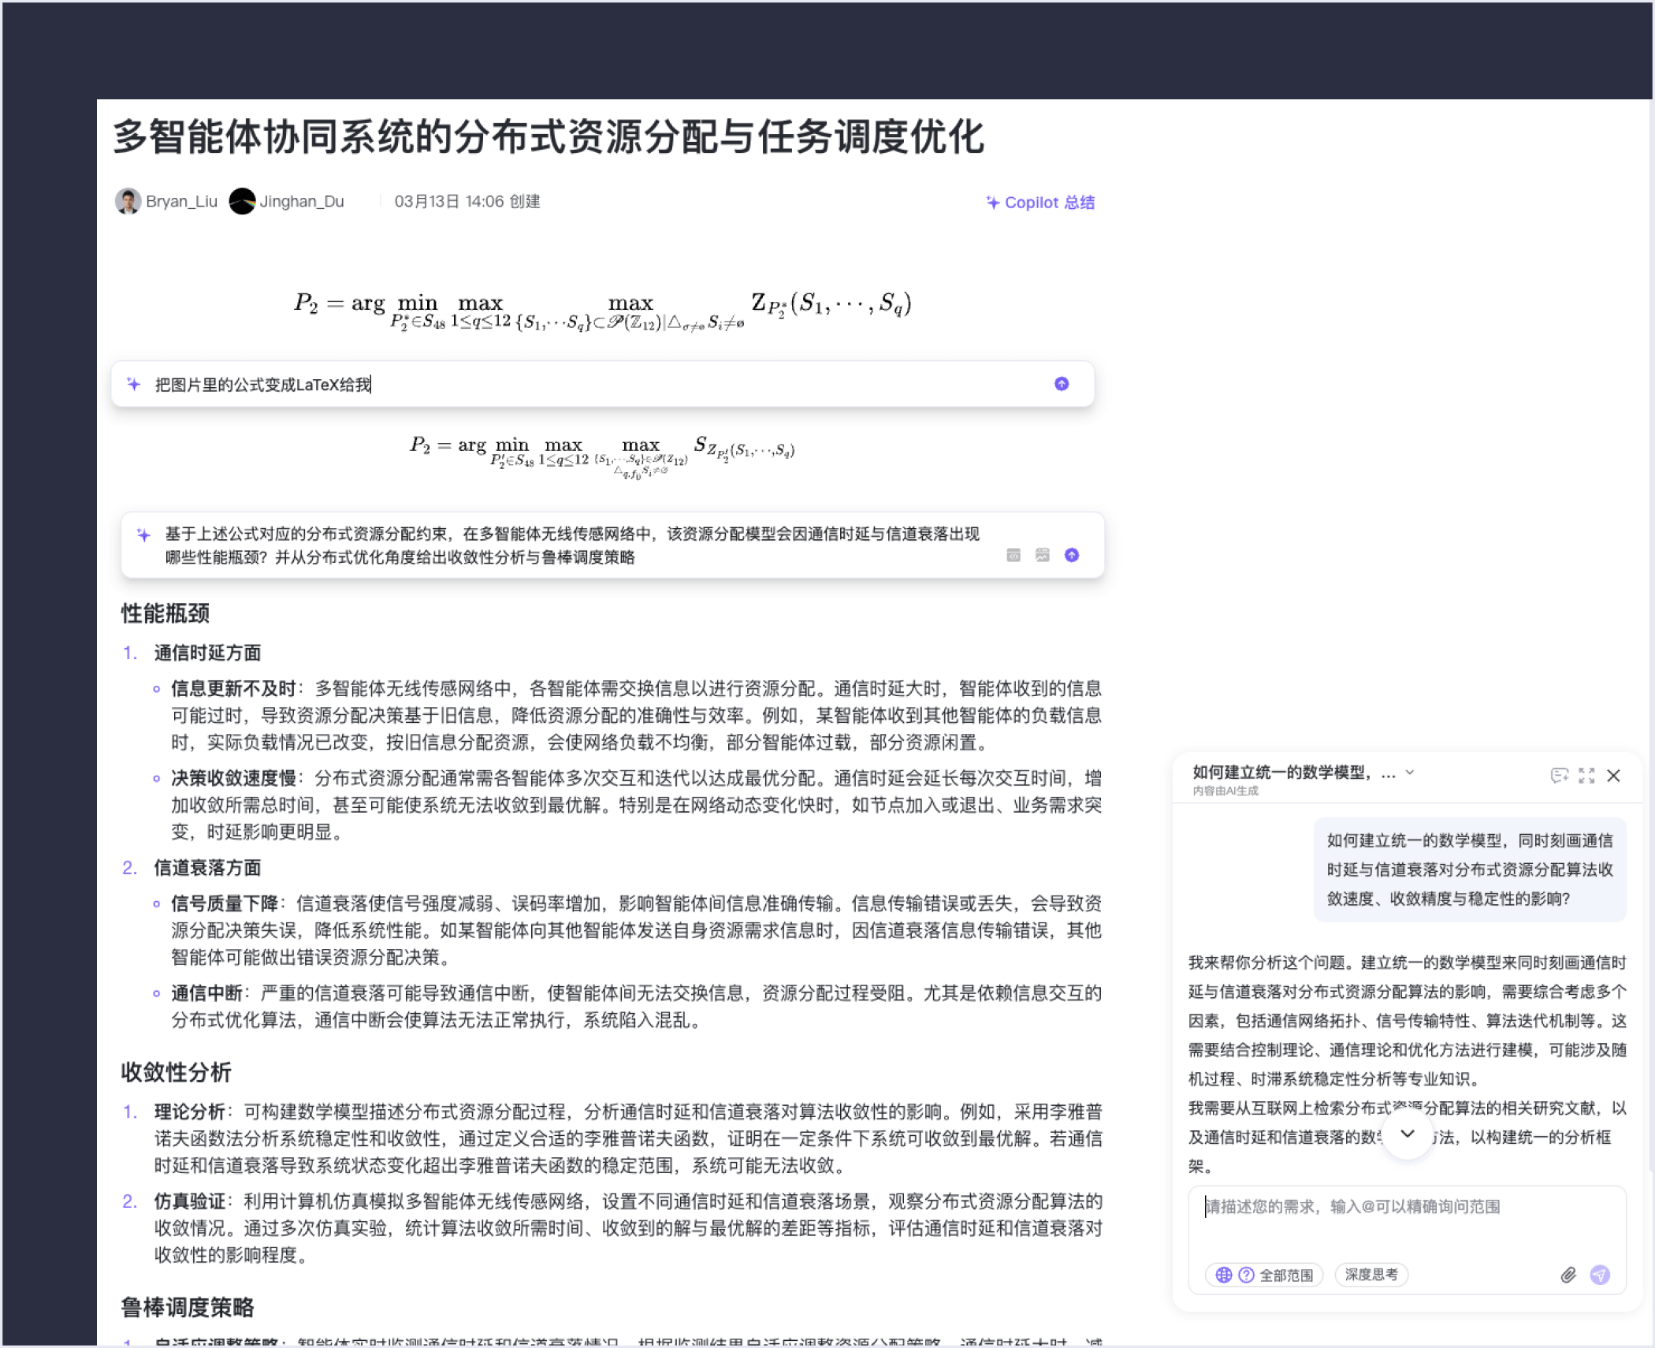Click the chart image icon in prompt box
The width and height of the screenshot is (1655, 1348).
coord(1042,555)
